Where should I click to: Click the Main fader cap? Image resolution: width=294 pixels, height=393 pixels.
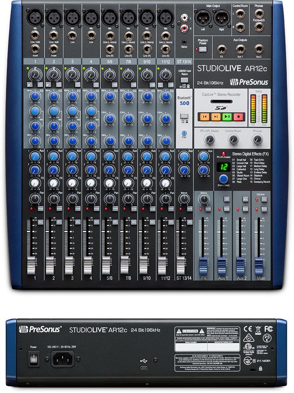[x=259, y=265]
